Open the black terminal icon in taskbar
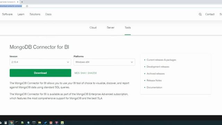222x125 pixels. tap(17, 123)
